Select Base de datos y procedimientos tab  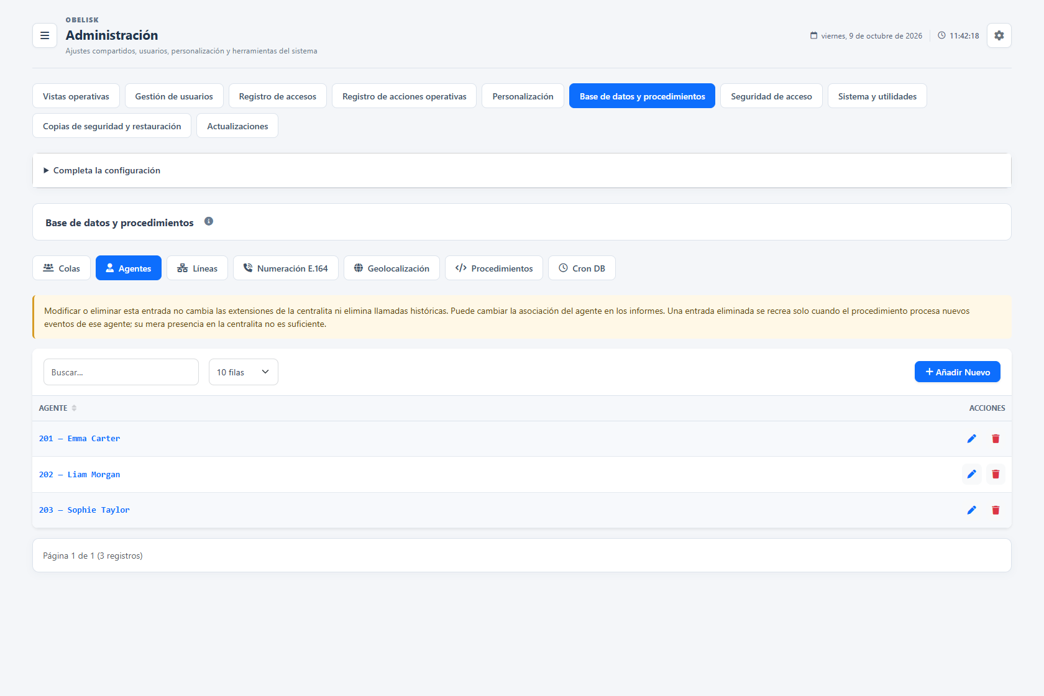point(643,96)
